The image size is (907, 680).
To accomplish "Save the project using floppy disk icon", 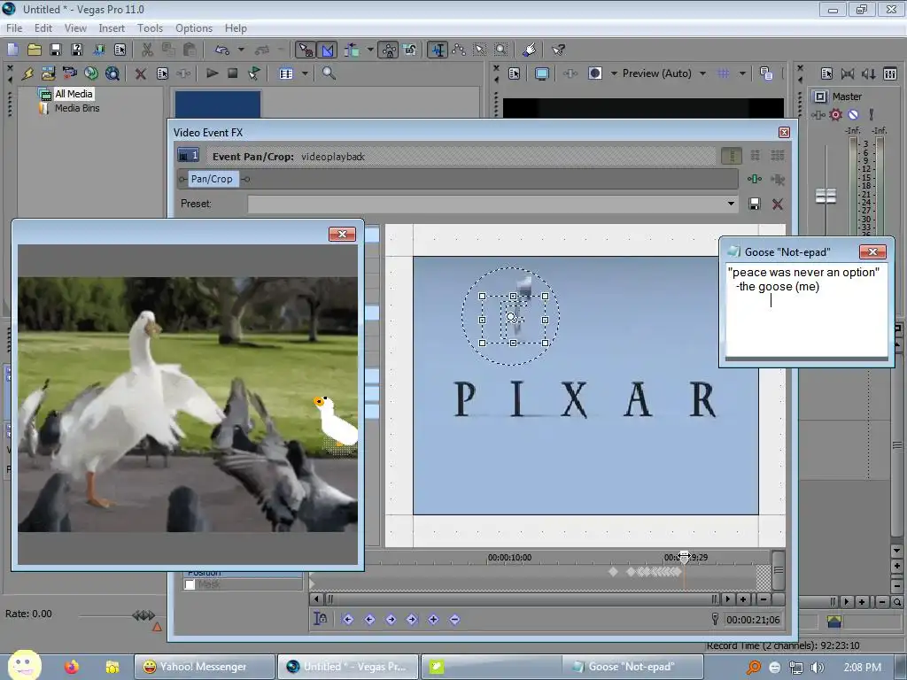I will coord(56,50).
